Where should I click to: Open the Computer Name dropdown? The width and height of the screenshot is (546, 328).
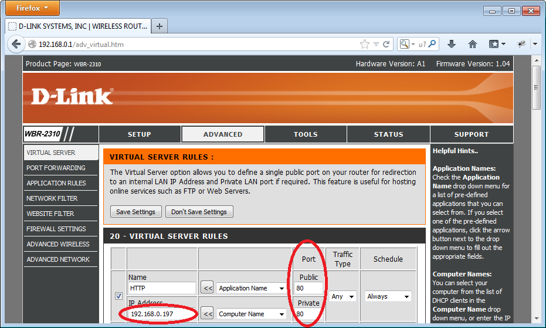[251, 314]
